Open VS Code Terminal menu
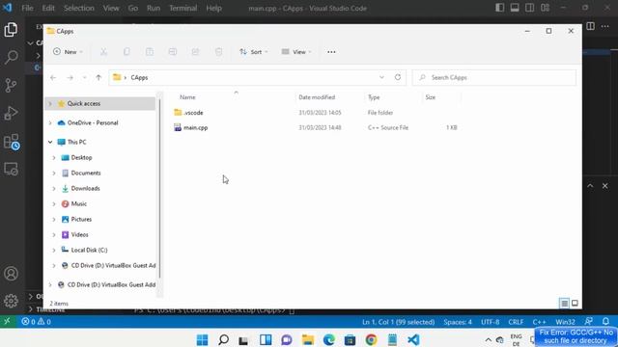 183,8
